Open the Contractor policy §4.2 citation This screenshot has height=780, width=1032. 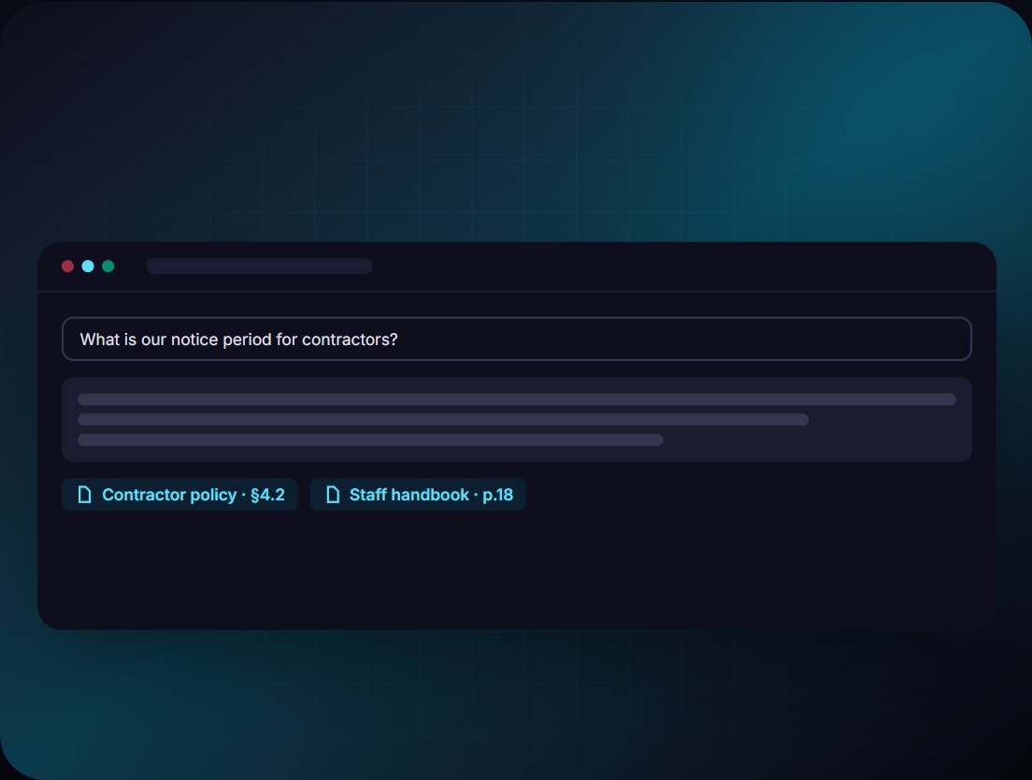[179, 495]
